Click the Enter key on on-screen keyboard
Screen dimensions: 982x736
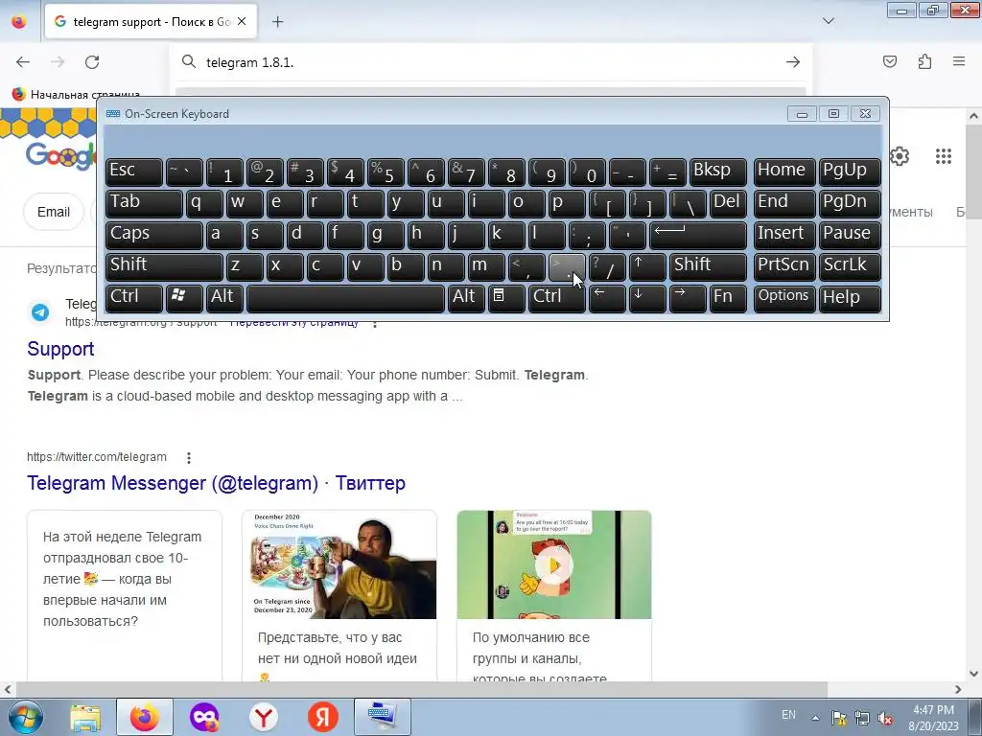pos(698,236)
